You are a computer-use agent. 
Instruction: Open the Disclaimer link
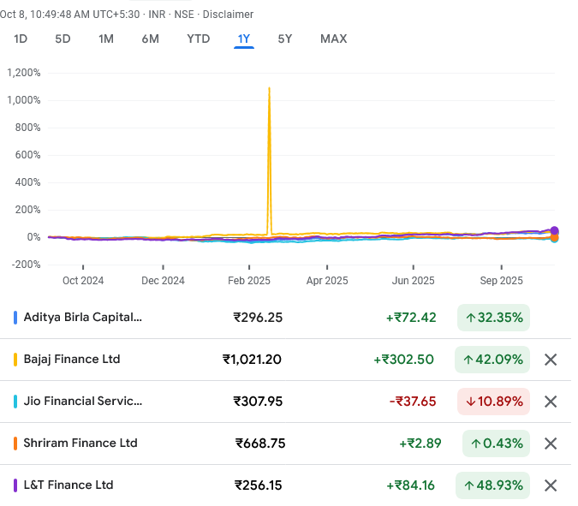(x=228, y=15)
